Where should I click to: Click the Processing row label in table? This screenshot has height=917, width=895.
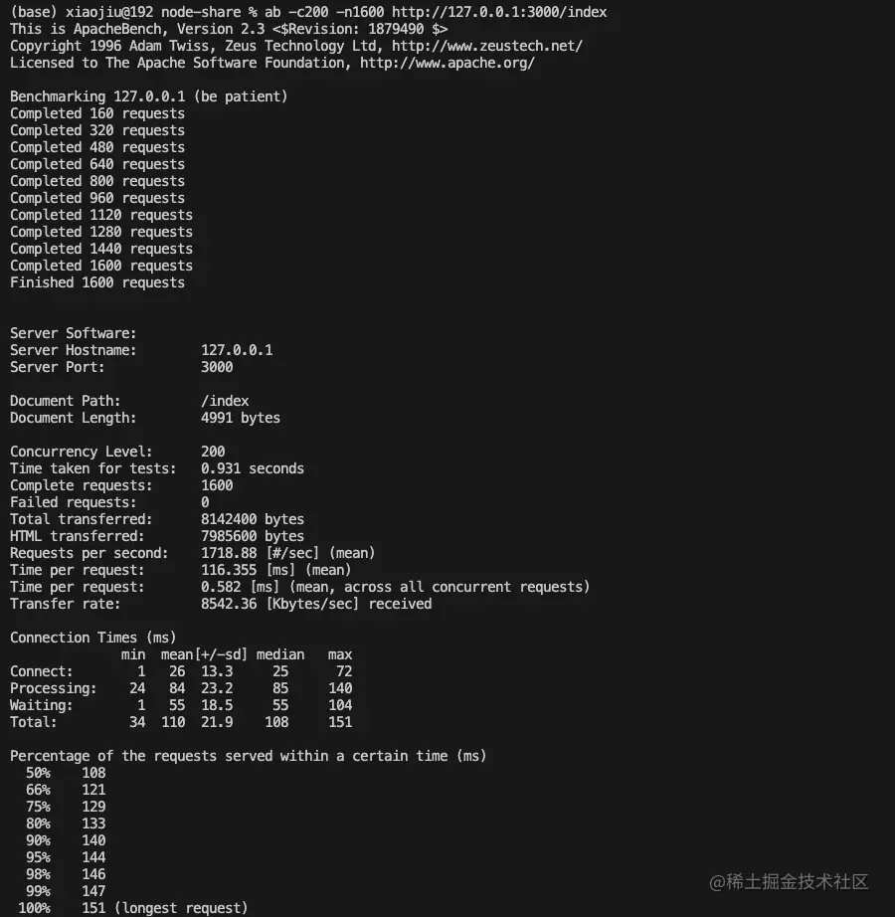coord(54,688)
